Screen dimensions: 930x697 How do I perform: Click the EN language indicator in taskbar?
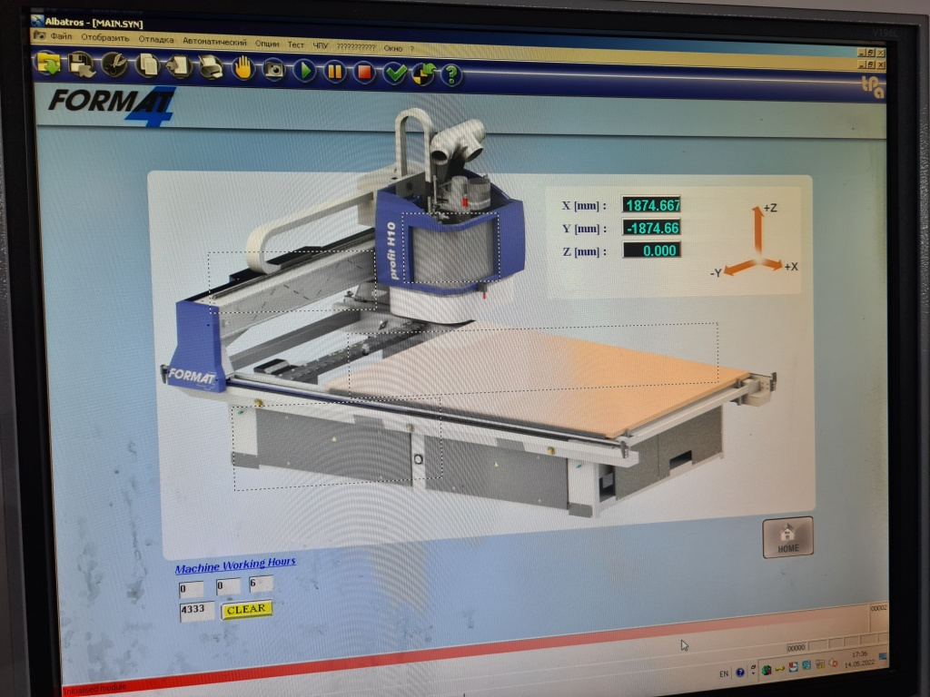(x=723, y=673)
